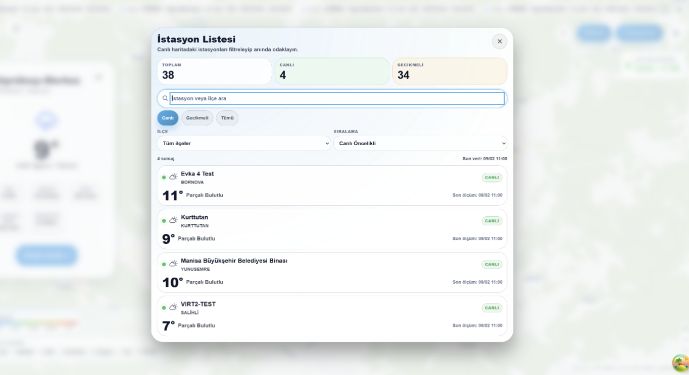Click the weather icon beside Kurttutan station
This screenshot has height=375, width=689.
click(x=173, y=220)
